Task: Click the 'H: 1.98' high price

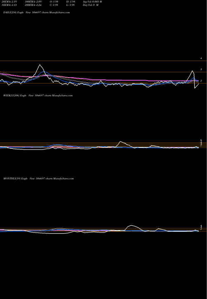Action: (71, 2)
